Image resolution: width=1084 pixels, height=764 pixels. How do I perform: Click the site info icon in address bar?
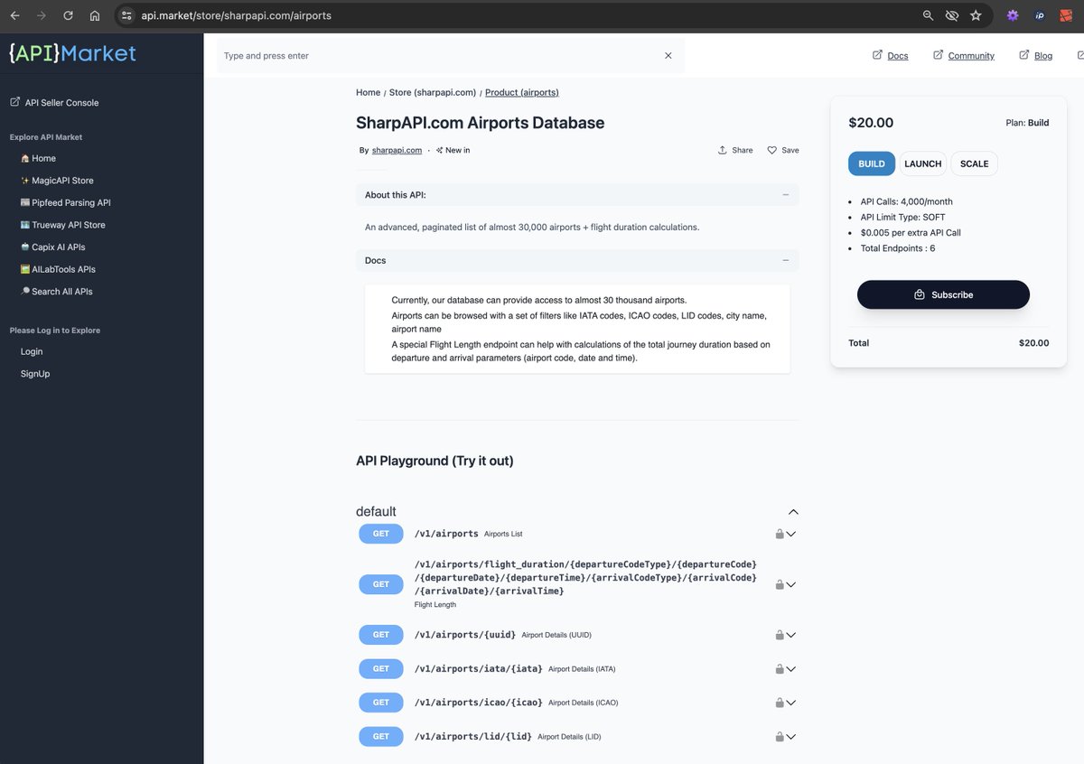point(126,15)
